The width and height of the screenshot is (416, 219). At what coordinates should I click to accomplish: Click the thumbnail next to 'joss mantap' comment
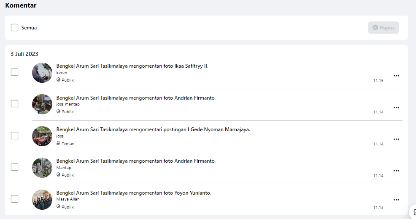point(42,104)
